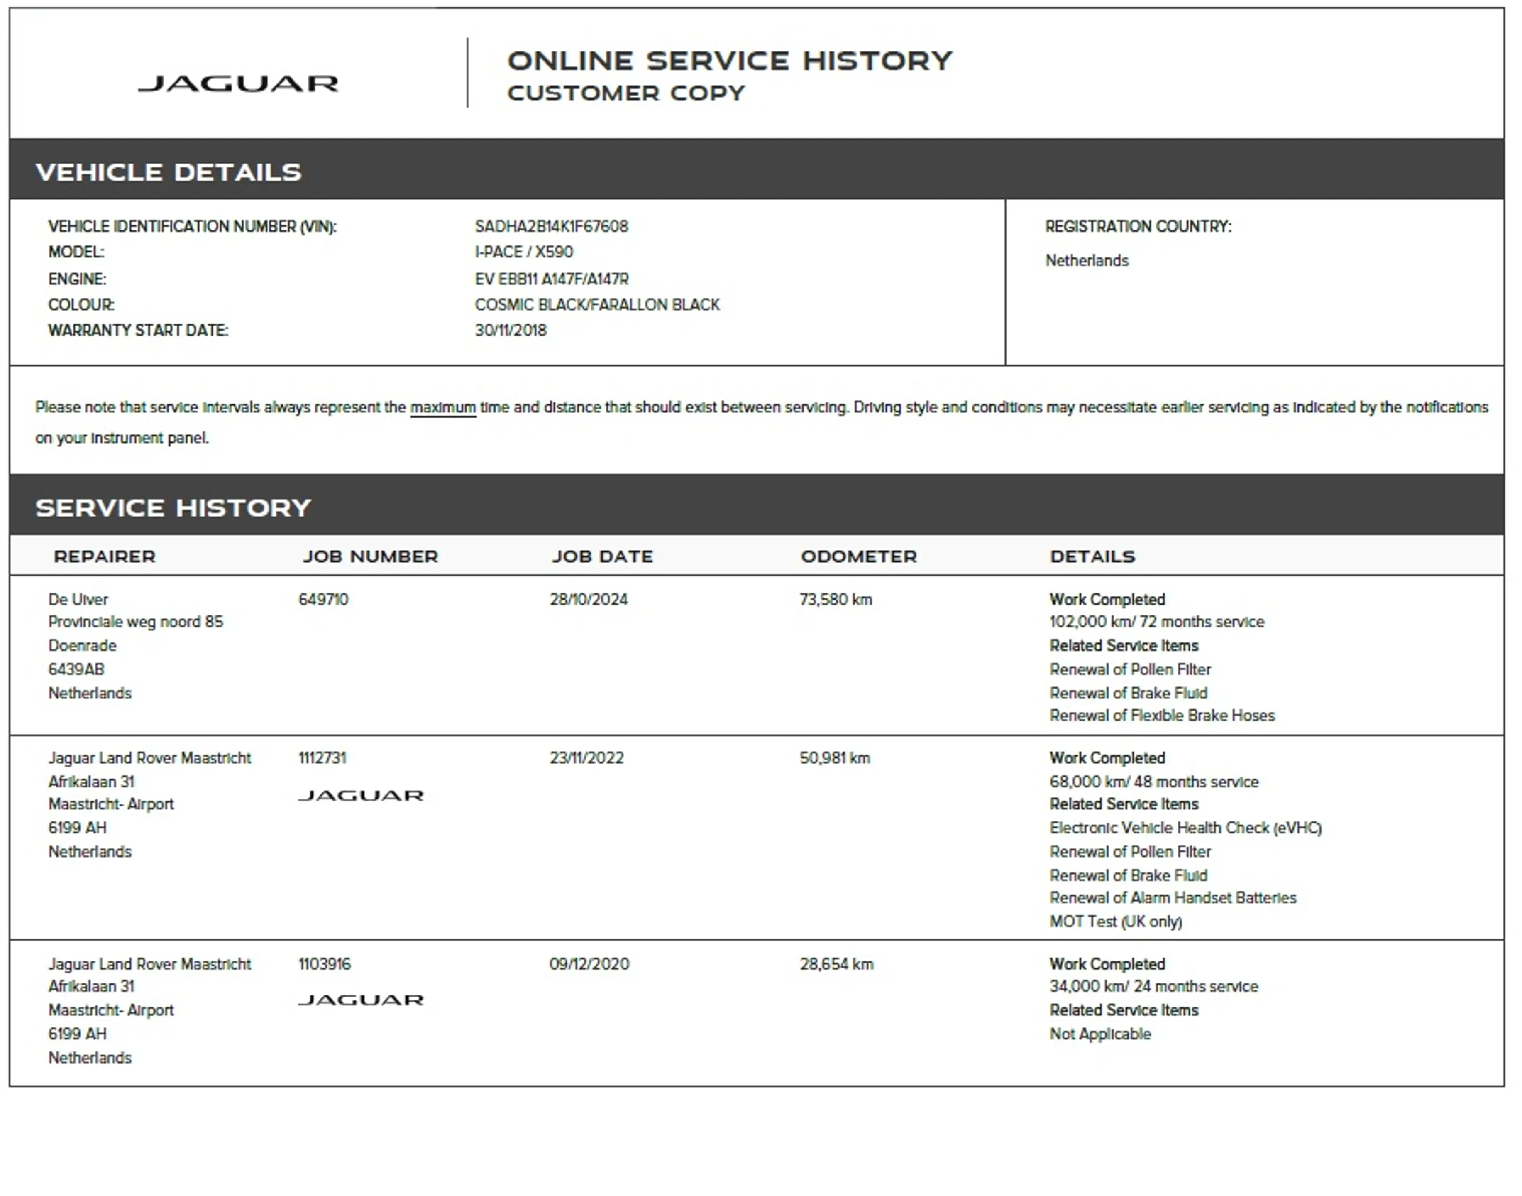Click the 'REPAIRER' column header
The image size is (1522, 1196).
coord(104,557)
